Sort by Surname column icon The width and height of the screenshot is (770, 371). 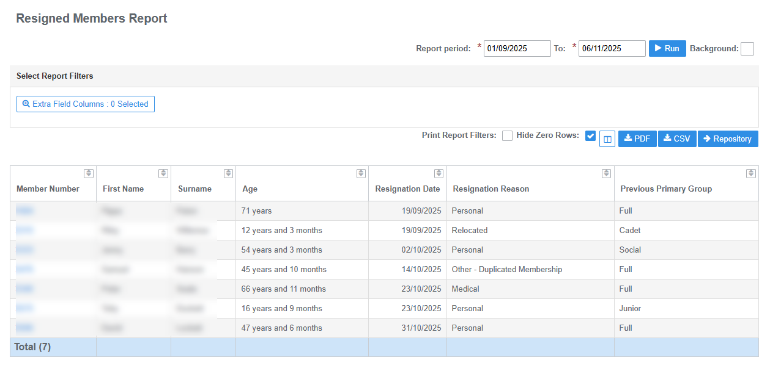point(228,173)
